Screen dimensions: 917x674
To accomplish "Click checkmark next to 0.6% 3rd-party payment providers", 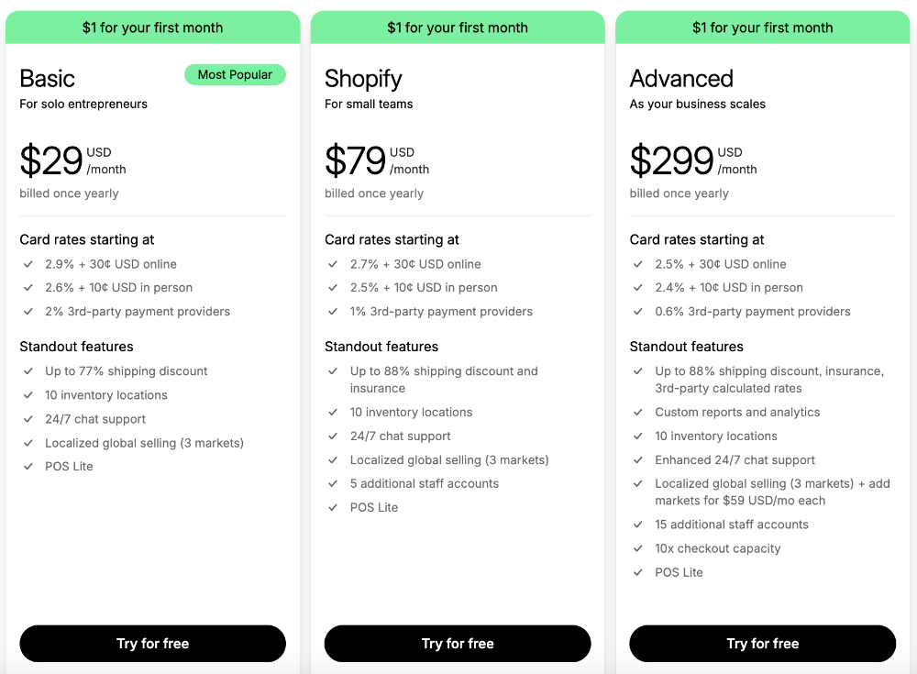I will pyautogui.click(x=638, y=312).
